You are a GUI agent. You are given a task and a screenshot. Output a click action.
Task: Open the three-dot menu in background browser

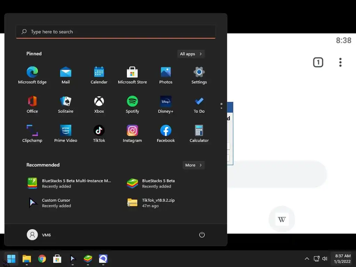(340, 62)
